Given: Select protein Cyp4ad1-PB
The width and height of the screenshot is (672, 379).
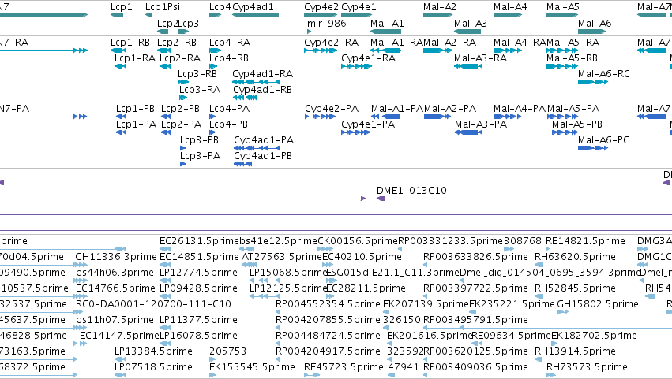Looking at the screenshot, I should pos(243,164).
